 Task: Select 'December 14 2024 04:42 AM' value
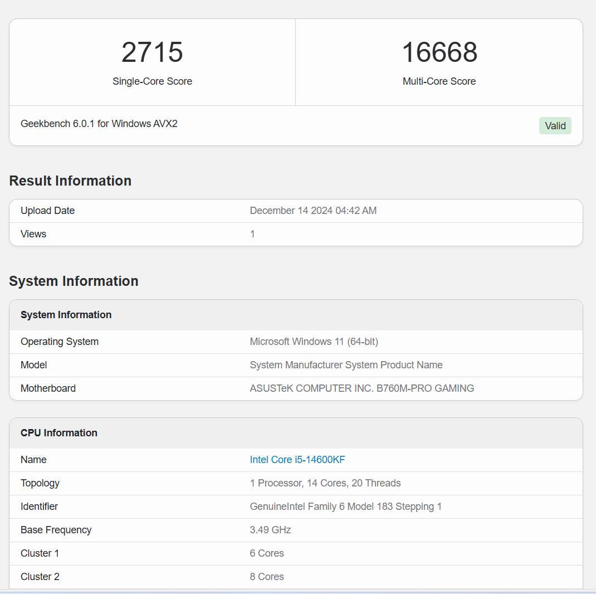tap(313, 211)
